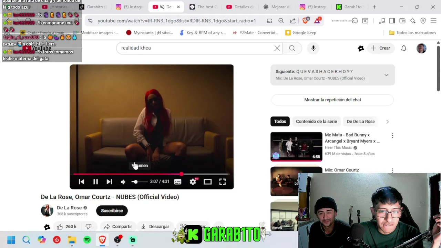Switch to the Garab1to Kick tab
Screen dimensions: 441x248
(x=349, y=7)
